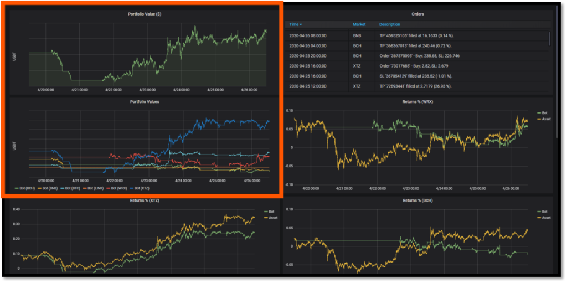Toggle Asset series in Returns % (WRX) legend
567x283 pixels.
click(545, 119)
